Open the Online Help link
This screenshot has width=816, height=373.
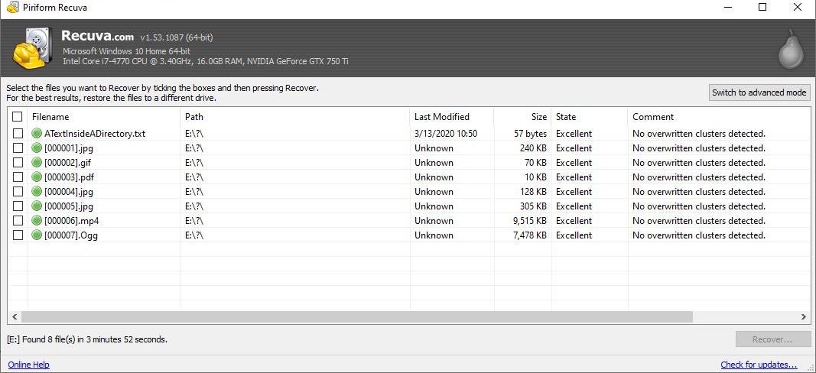tap(28, 365)
